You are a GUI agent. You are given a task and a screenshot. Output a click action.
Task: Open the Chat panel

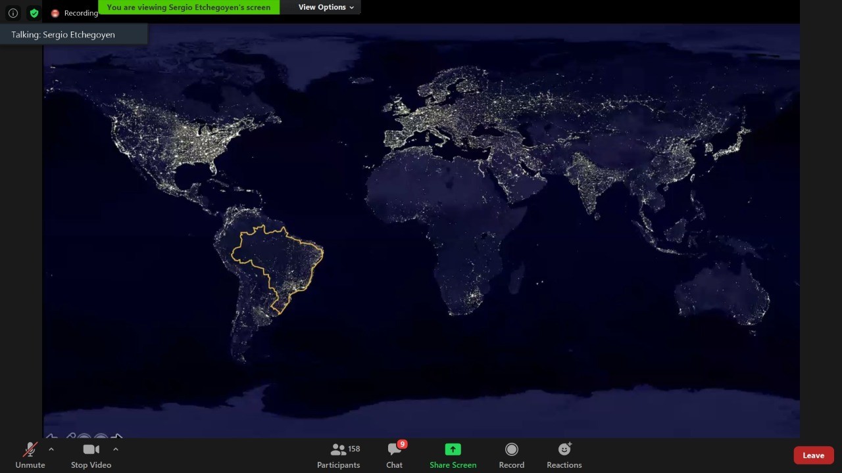pyautogui.click(x=394, y=455)
